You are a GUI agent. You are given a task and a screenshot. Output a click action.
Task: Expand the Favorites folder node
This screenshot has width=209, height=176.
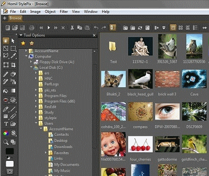point(46,153)
